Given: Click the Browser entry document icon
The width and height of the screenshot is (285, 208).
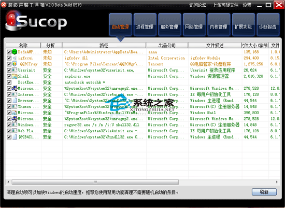Looking at the screenshot, I should point(15,101).
